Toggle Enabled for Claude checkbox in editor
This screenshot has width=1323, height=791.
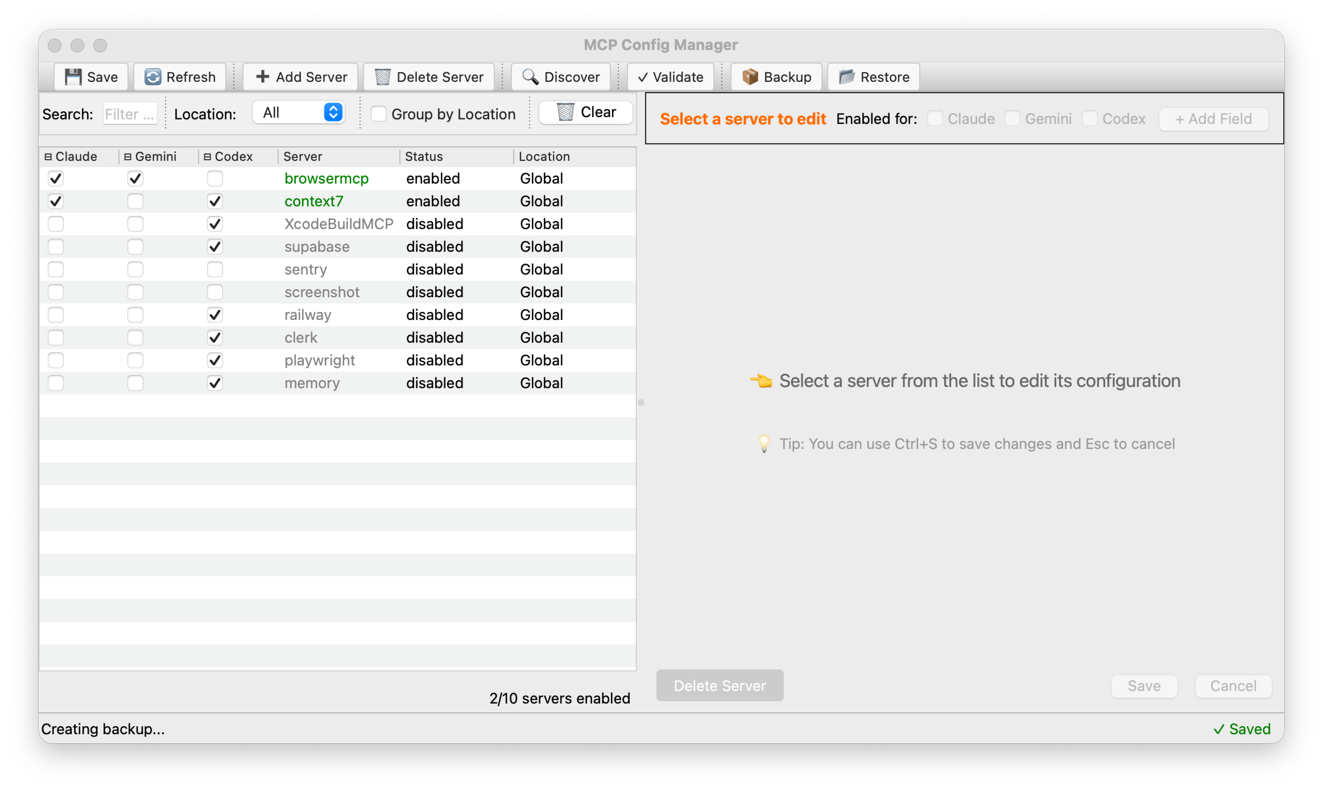pyautogui.click(x=935, y=119)
